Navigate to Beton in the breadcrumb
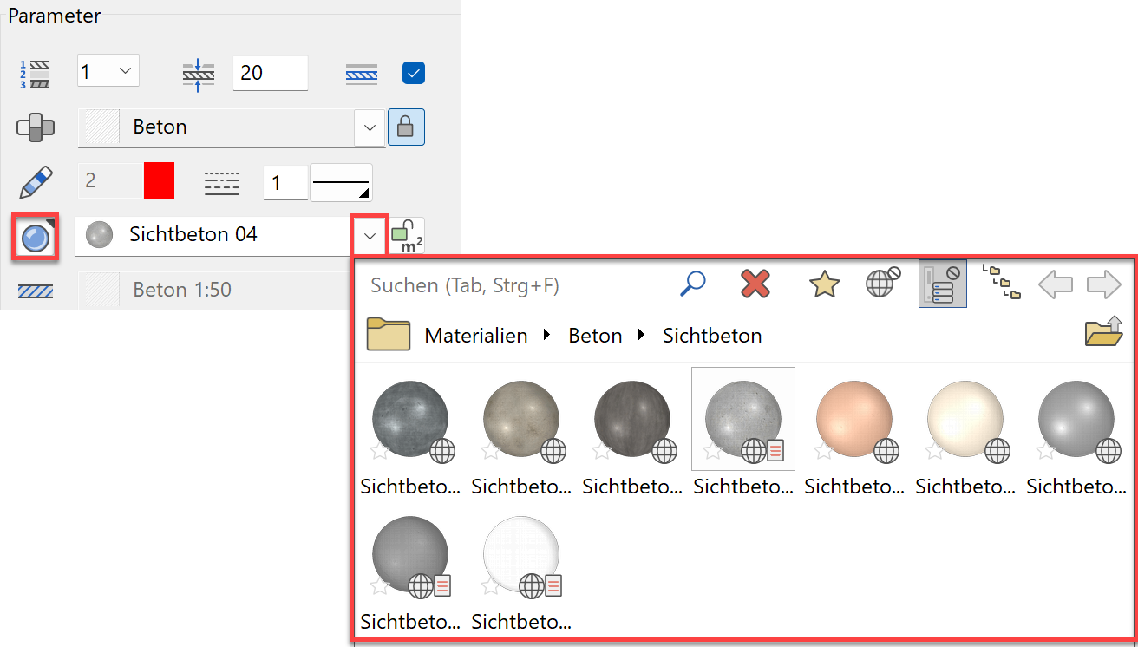1138x647 pixels. (x=595, y=335)
